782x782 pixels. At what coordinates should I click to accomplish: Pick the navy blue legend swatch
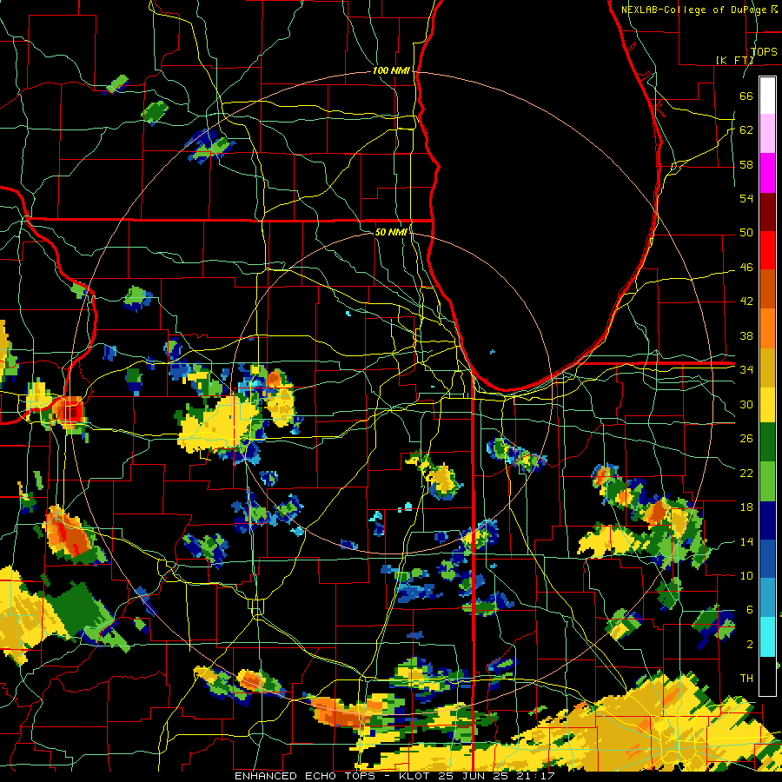(x=767, y=520)
